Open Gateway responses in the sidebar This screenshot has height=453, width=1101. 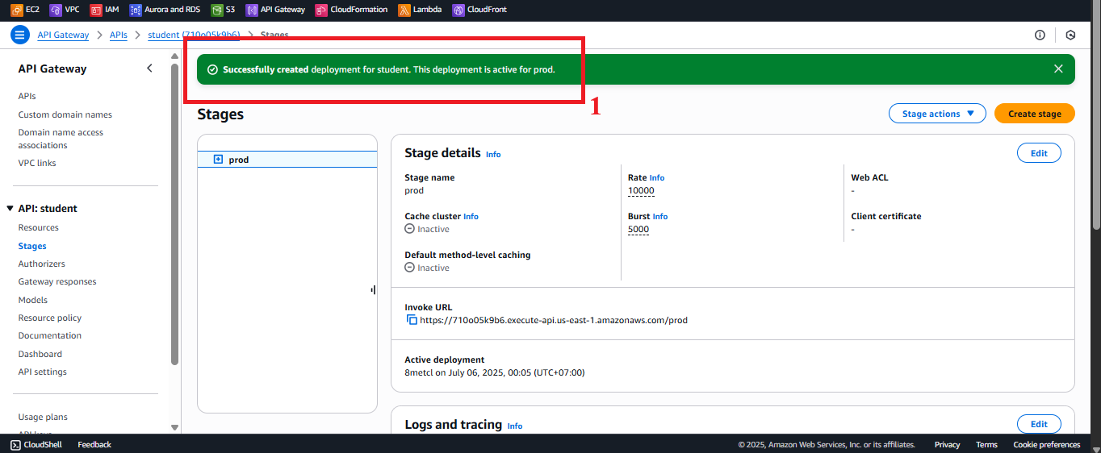[57, 281]
